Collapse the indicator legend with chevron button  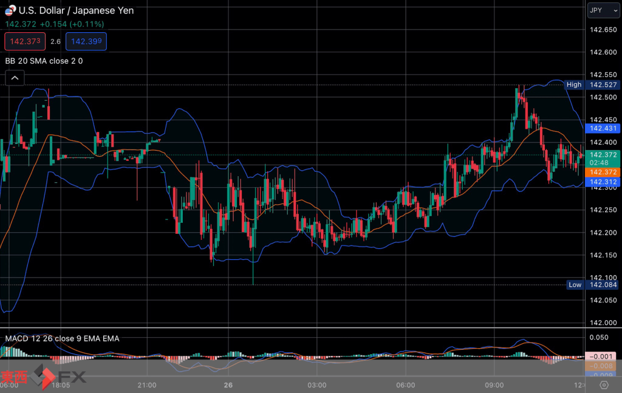pos(15,78)
